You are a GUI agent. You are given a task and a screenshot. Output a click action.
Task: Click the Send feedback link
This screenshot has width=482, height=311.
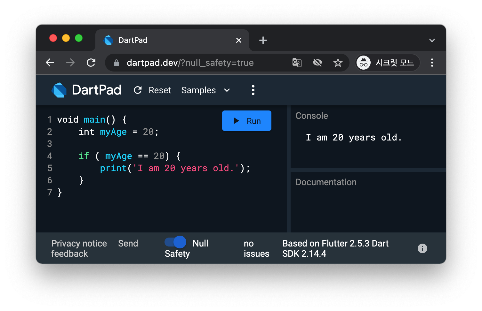point(128,243)
